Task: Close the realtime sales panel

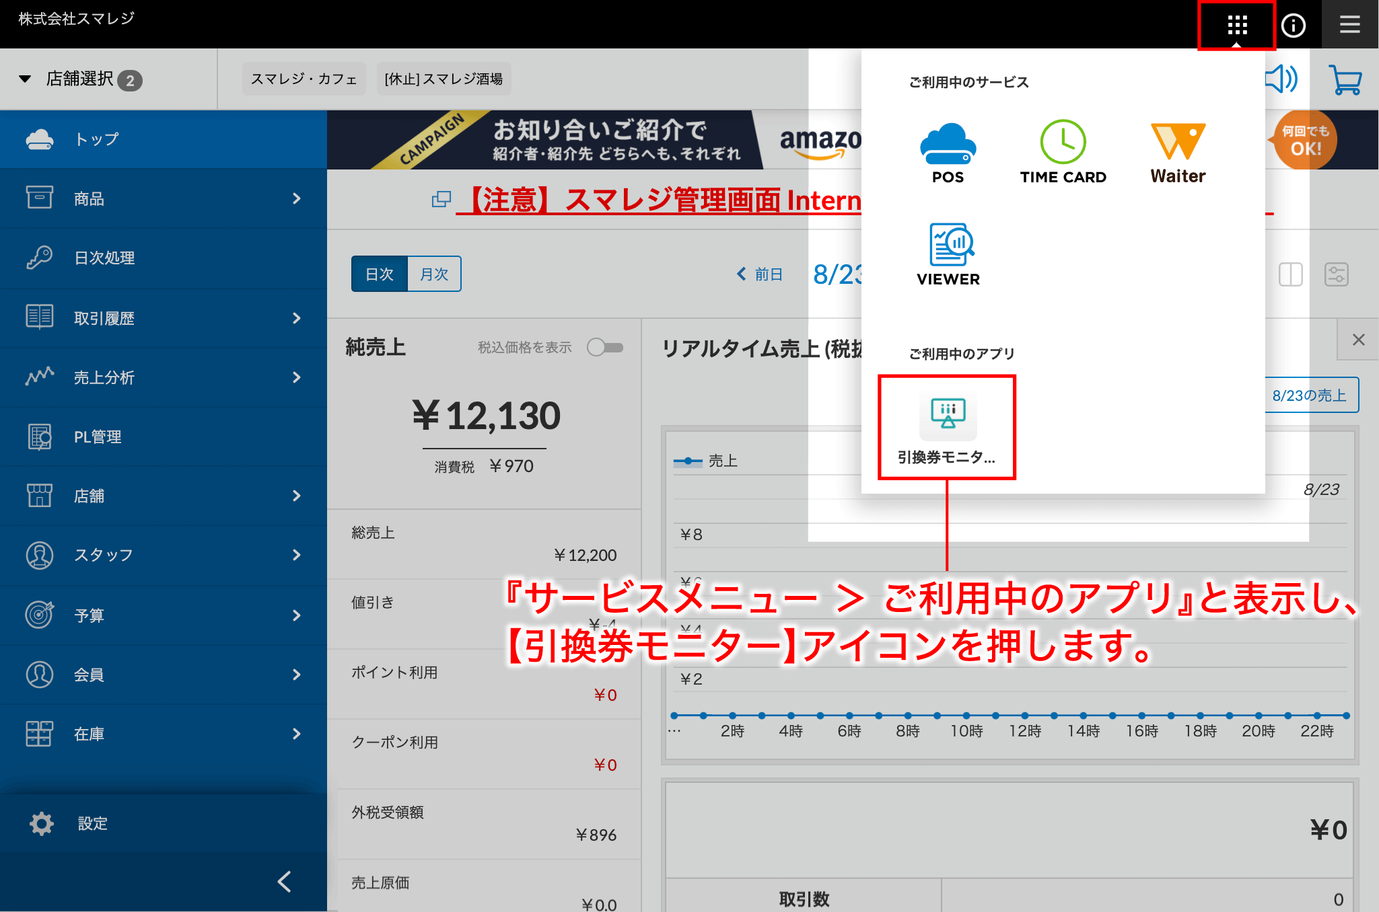Action: [1358, 340]
